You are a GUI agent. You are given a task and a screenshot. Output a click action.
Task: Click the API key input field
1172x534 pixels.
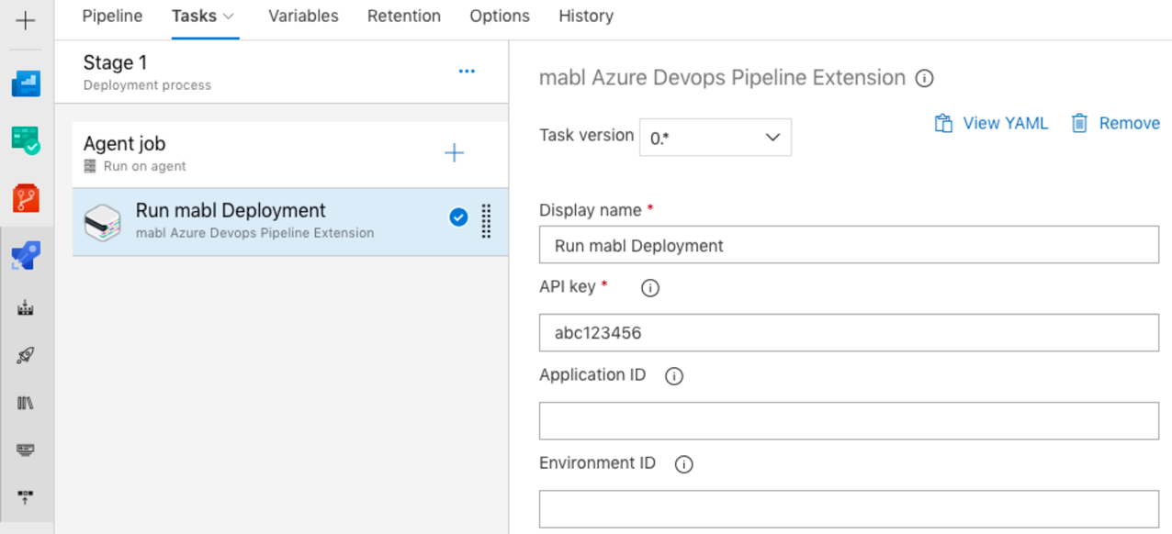click(x=849, y=332)
